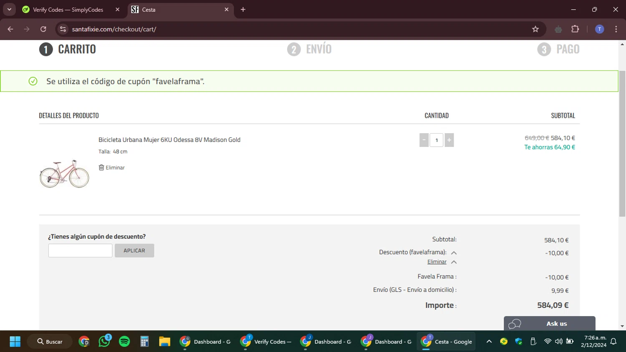Click the Windows Security shield tray icon
The height and width of the screenshot is (352, 626).
[x=519, y=342]
